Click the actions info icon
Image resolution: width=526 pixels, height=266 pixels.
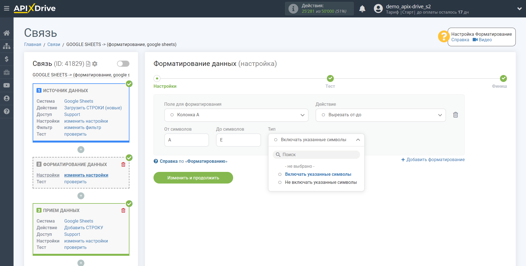point(293,9)
